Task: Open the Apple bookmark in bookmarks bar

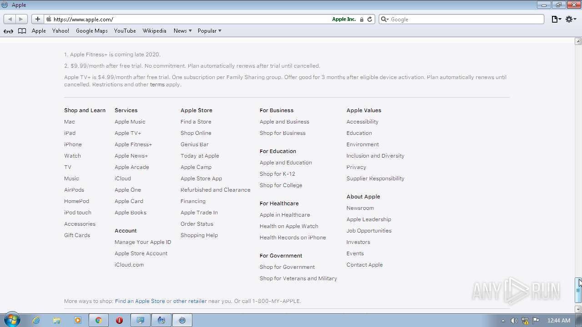Action: tap(39, 31)
